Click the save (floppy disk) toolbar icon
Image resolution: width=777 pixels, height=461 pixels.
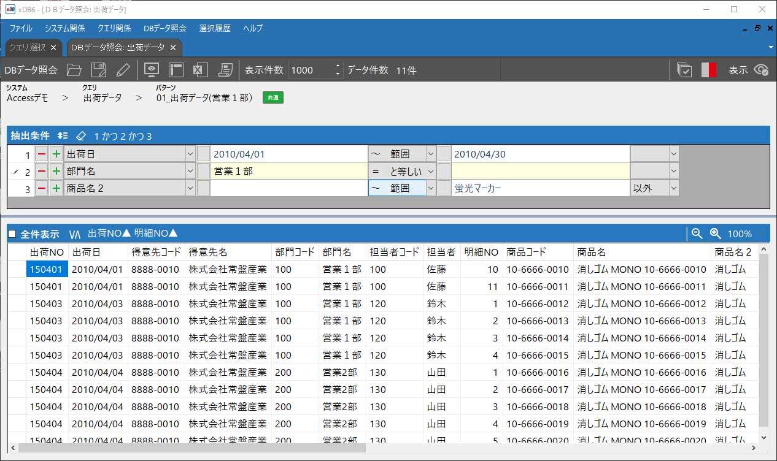pos(99,70)
